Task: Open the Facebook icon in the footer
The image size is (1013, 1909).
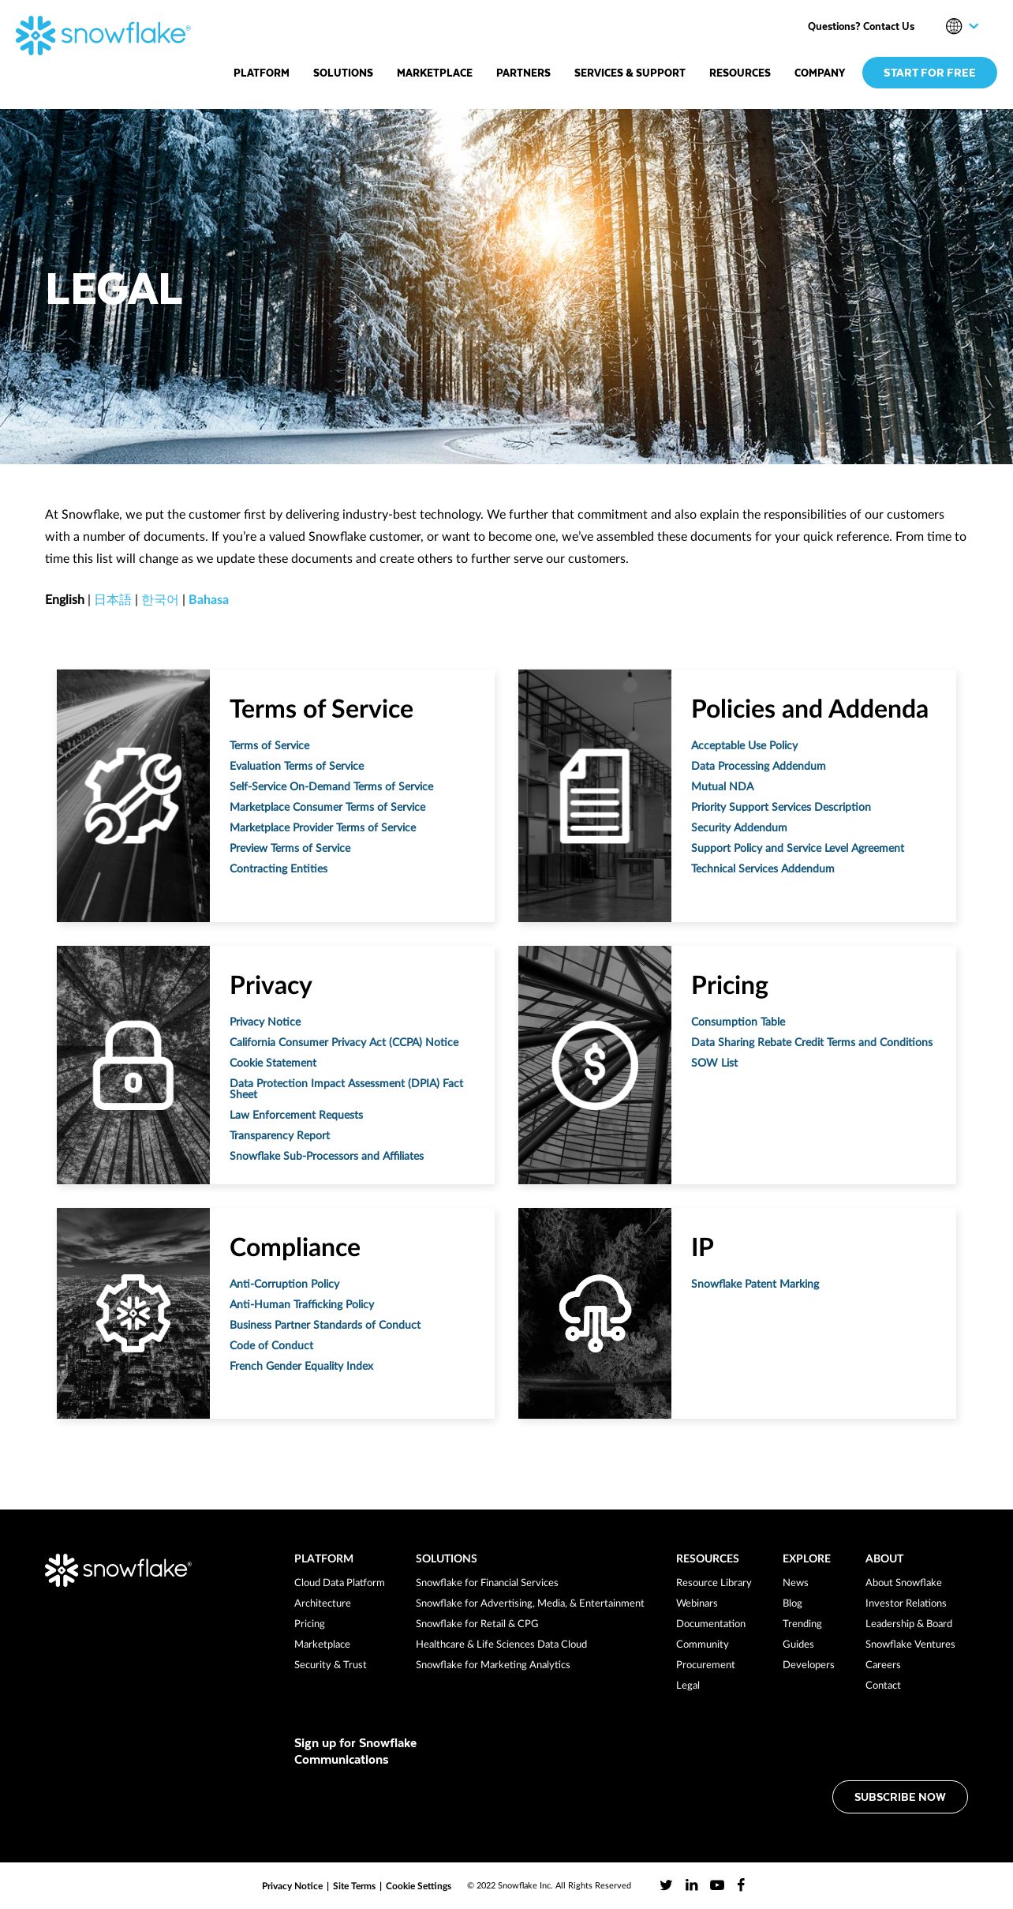Action: [x=741, y=1885]
